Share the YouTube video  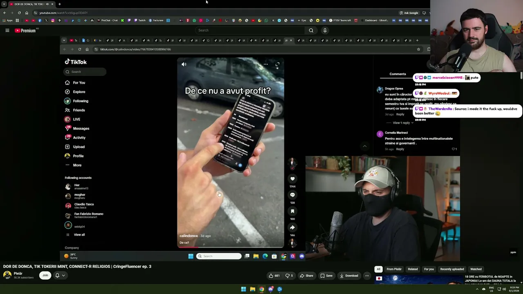click(306, 276)
